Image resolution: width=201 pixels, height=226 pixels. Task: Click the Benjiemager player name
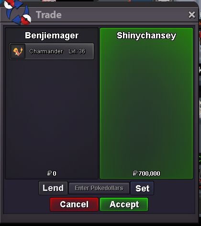pos(52,36)
